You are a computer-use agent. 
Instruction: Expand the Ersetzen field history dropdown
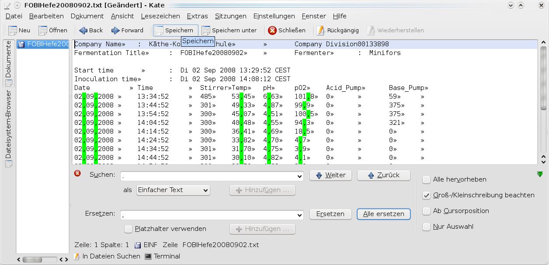coord(299,215)
